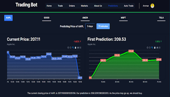Click the First Prediction: 209.53 heading
Image resolution: width=170 pixels, height=97 pixels.
(107, 39)
